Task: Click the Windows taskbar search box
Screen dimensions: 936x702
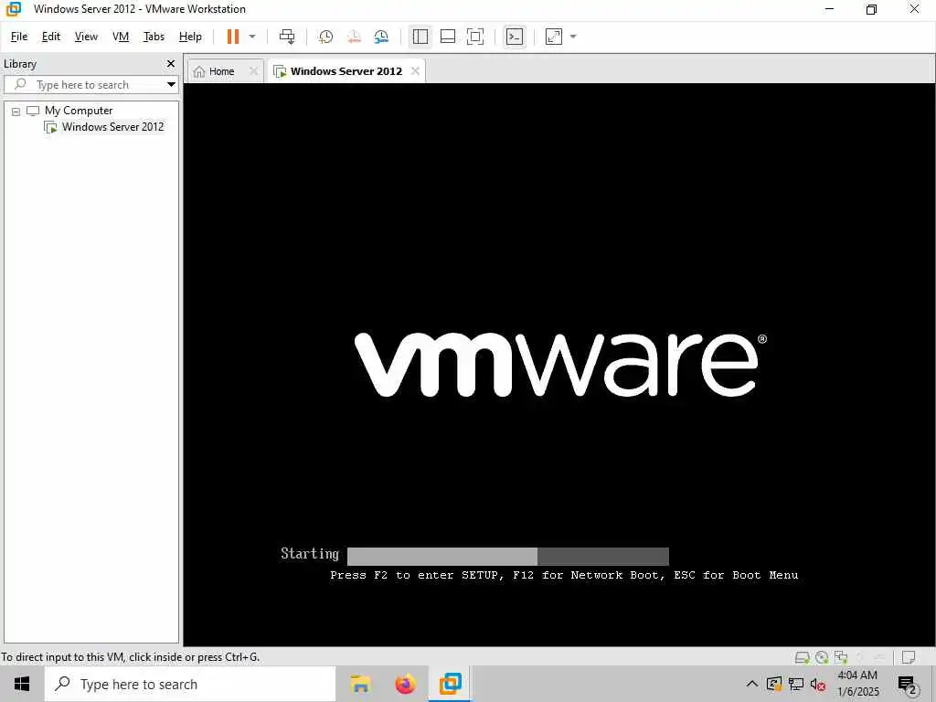Action: point(190,684)
